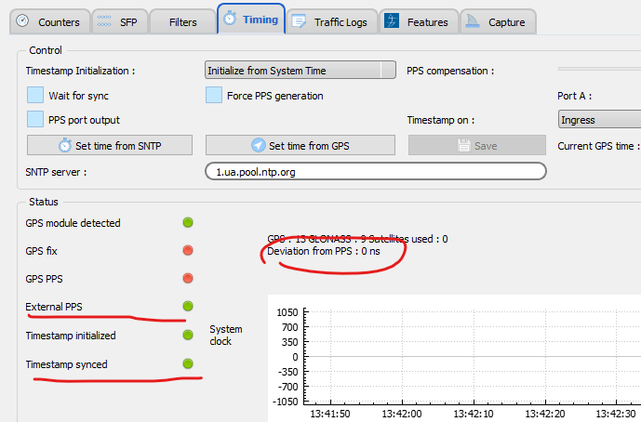The width and height of the screenshot is (641, 422).
Task: Click the SNTP server input field
Action: point(375,172)
